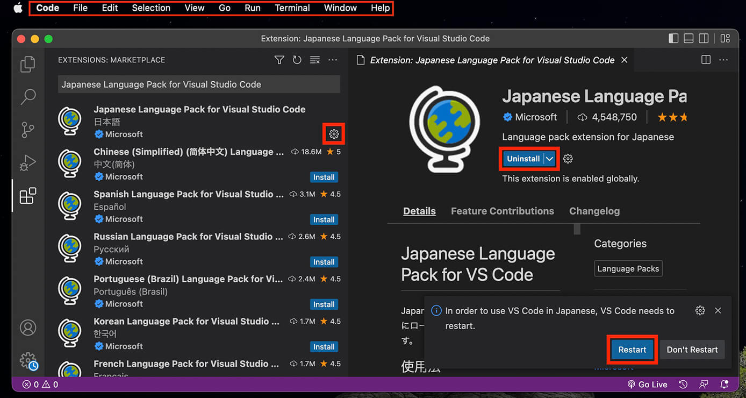Open notifications bell in status bar

[725, 385]
